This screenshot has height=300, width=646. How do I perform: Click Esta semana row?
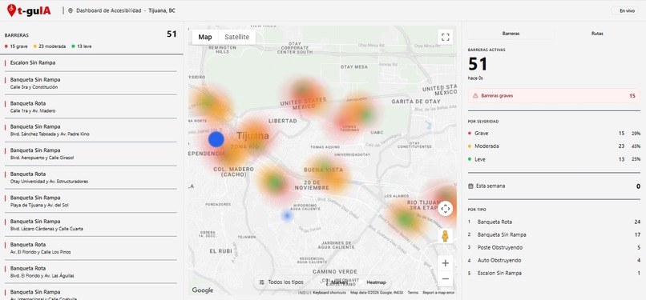(x=554, y=186)
